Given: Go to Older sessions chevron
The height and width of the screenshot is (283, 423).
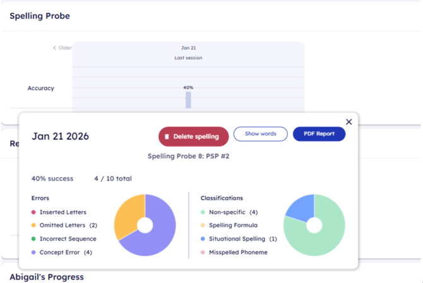Looking at the screenshot, I should point(55,48).
